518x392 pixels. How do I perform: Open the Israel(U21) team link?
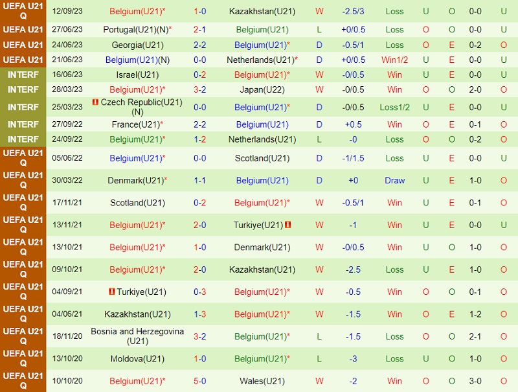tap(137, 75)
